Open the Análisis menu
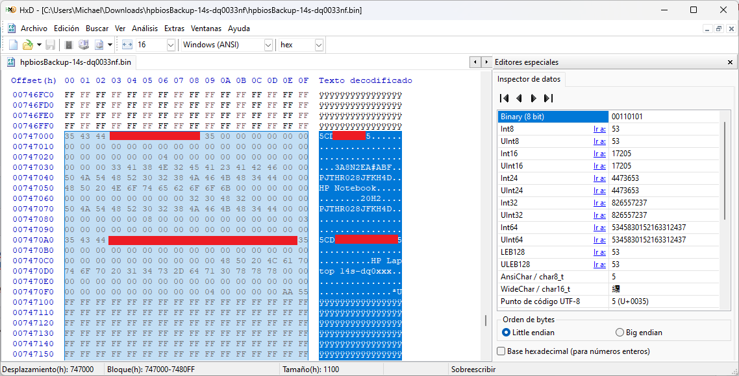The image size is (739, 376). pos(145,29)
